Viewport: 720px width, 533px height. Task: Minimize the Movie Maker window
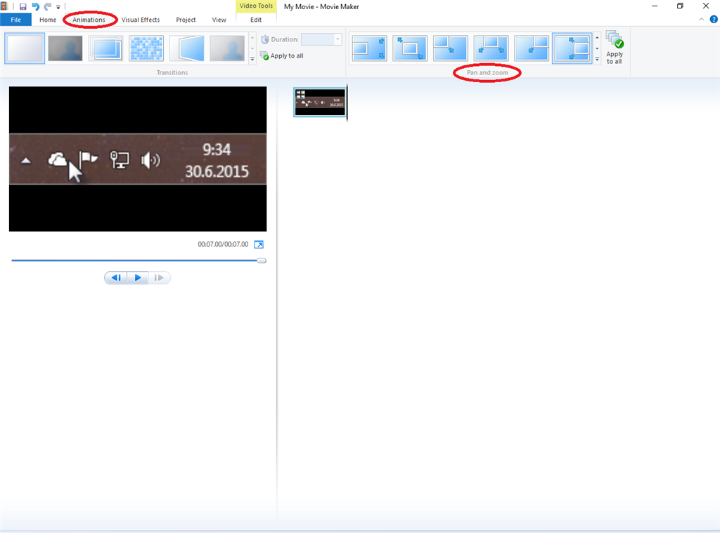(x=655, y=6)
